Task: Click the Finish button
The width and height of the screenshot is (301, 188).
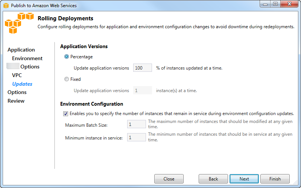Action: click(275, 179)
